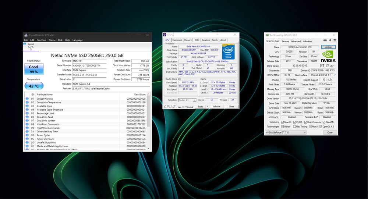This screenshot has height=199, width=368.
Task: Switch to the Sensors tab in GPU-Z
Action: pos(285,41)
